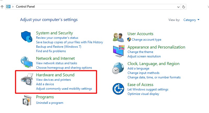Image resolution: width=209 pixels, height=113 pixels.
Task: Click Adjust screen resolution link
Action: (144, 56)
